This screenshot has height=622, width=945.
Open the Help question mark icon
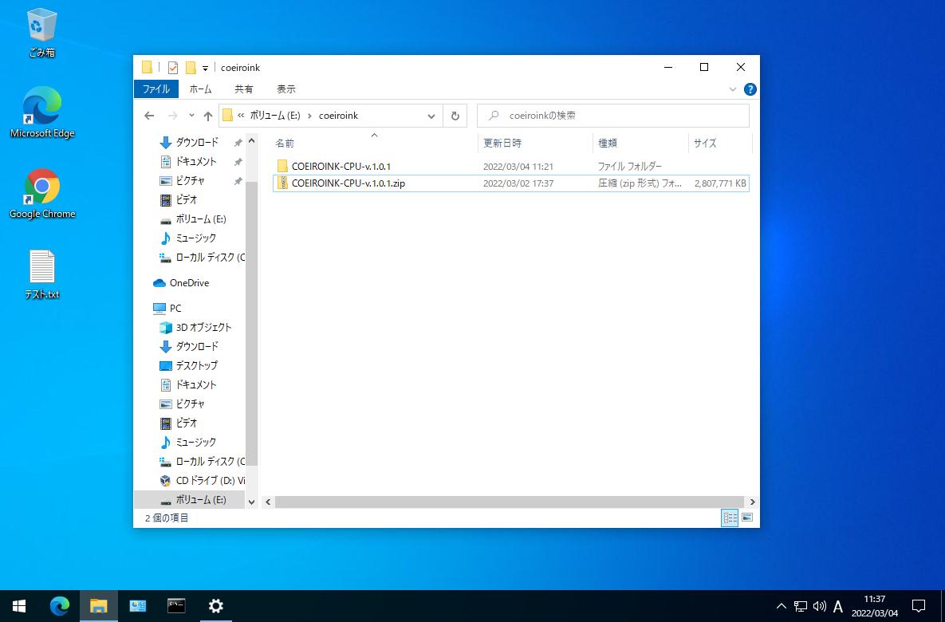point(750,89)
